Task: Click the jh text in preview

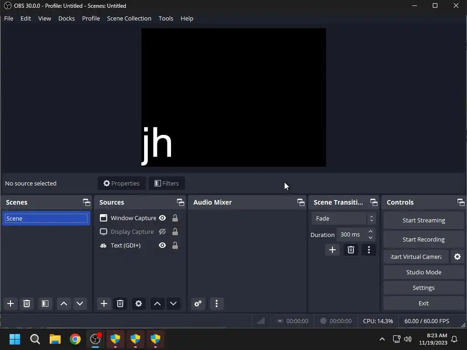Action: click(x=157, y=145)
